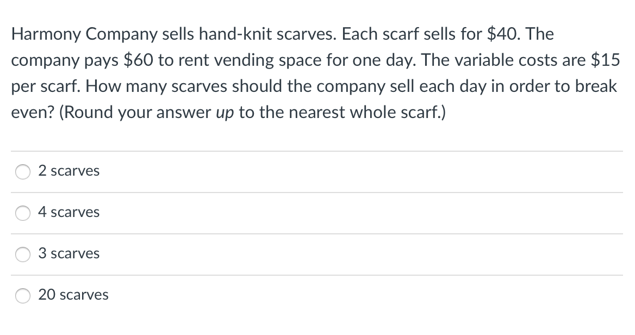
Task: Select the radio button for 2 scarves
Action: [22, 172]
